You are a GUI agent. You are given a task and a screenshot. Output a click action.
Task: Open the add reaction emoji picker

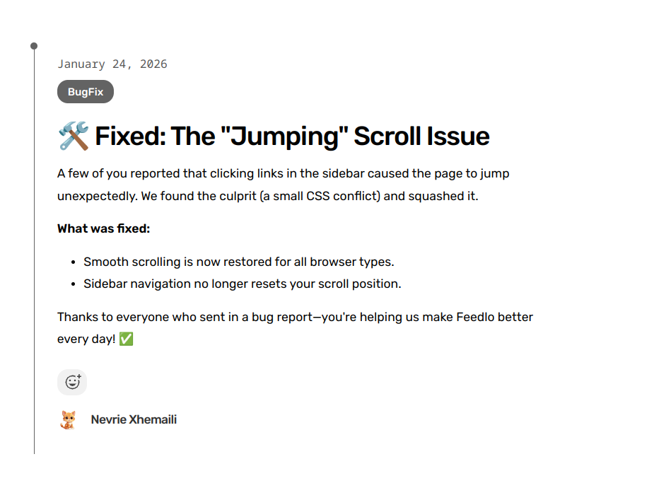click(72, 382)
